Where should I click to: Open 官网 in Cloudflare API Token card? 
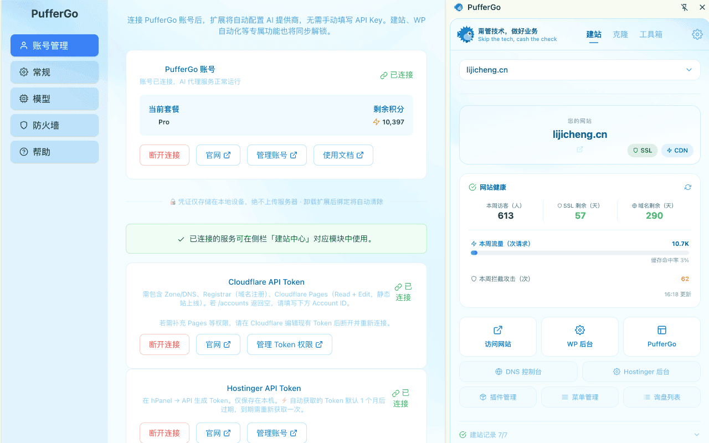click(218, 344)
